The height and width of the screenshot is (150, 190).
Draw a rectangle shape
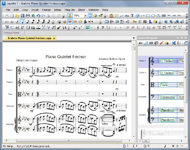tap(148, 16)
